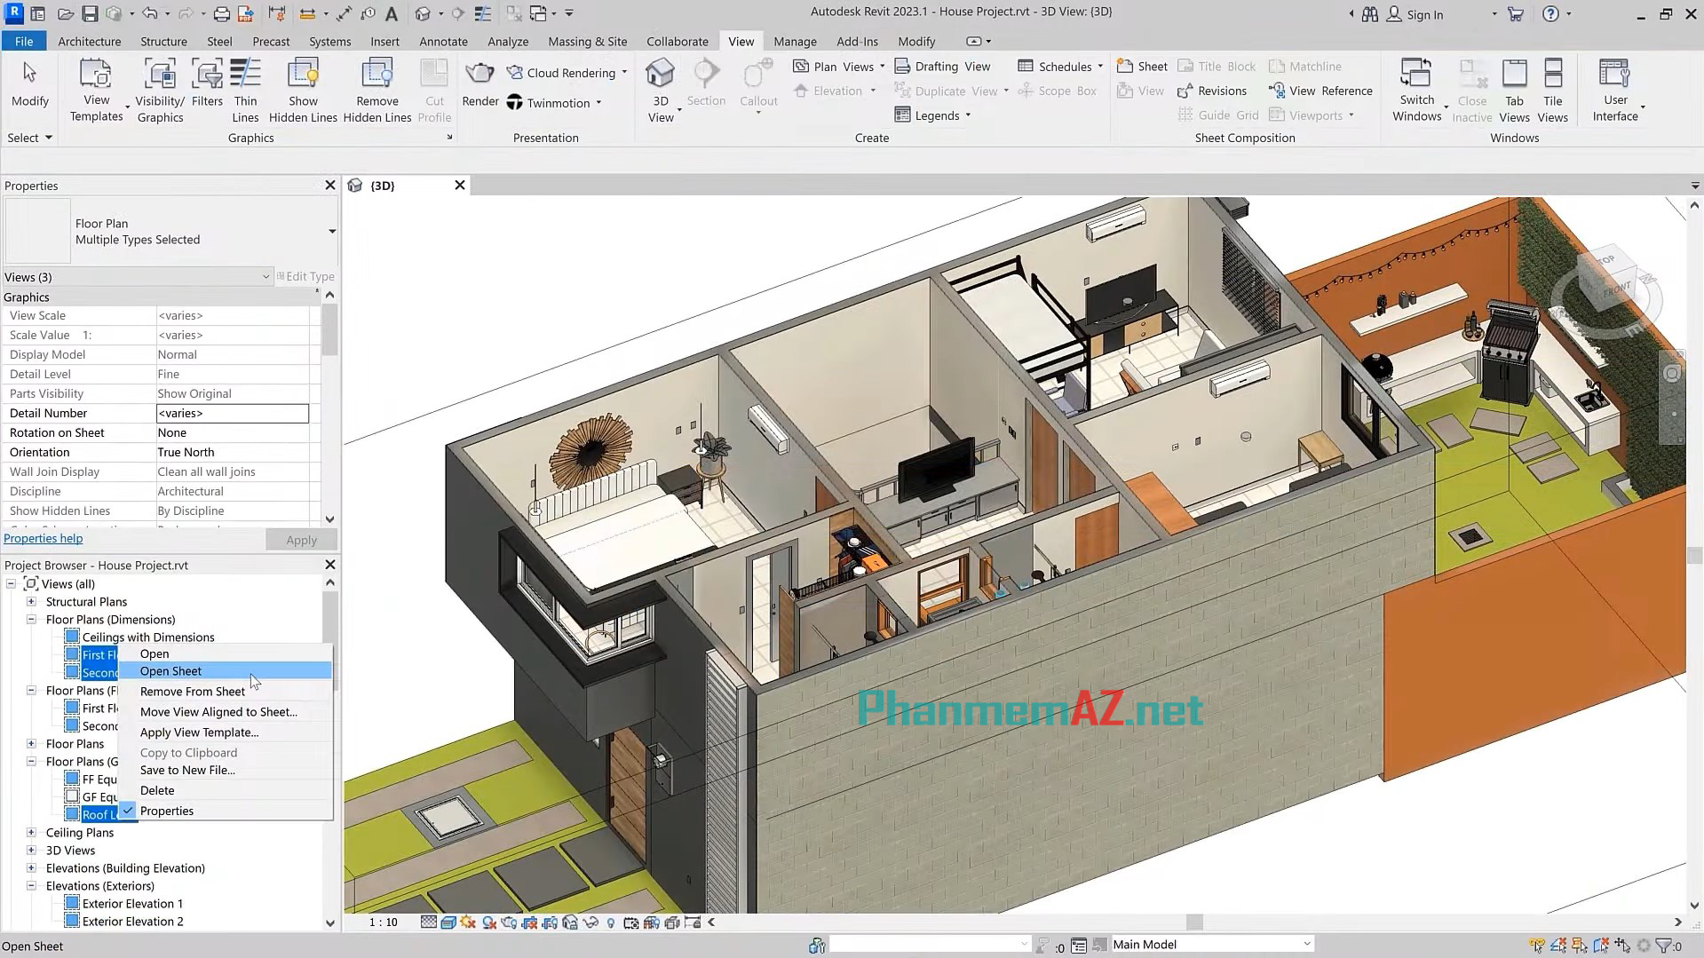
Task: Expand Ceiling Plans in the Project Browser
Action: tap(29, 832)
